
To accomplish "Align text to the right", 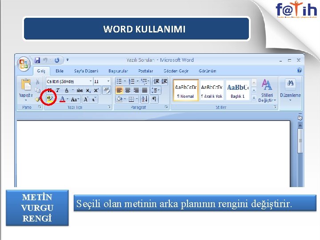I will (136, 90).
